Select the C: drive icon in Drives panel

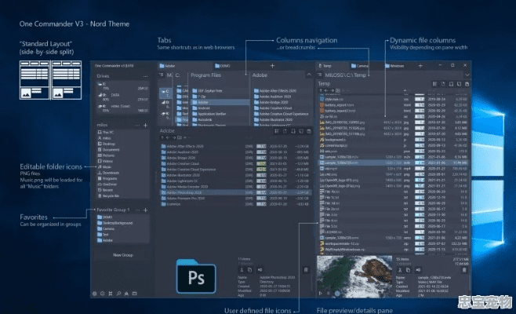click(98, 85)
